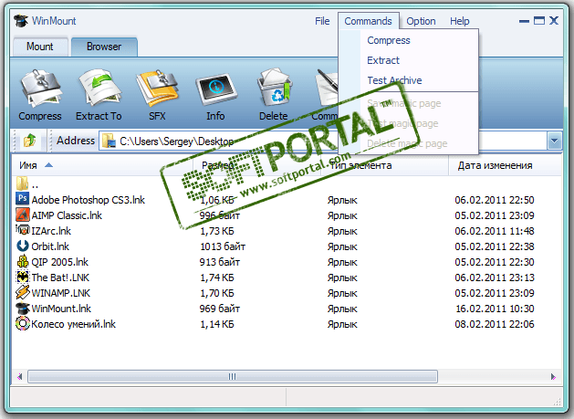Go up one folder level icon
Screen dimensions: 574x419
click(x=29, y=141)
